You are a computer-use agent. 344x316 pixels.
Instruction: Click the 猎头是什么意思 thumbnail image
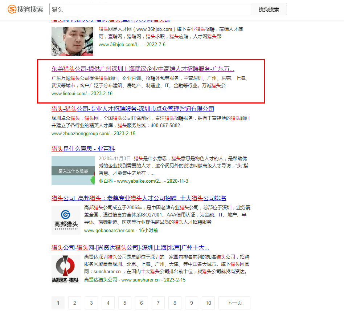pyautogui.click(x=73, y=171)
